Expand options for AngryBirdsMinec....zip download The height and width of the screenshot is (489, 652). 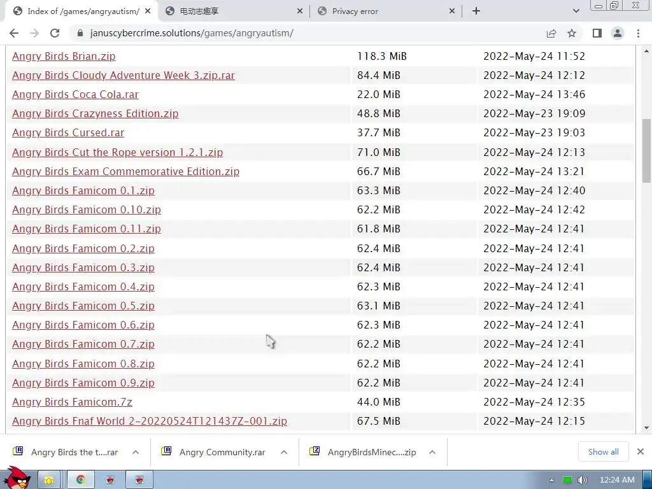tap(432, 452)
